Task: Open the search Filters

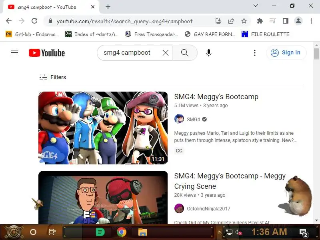Action: (x=53, y=77)
